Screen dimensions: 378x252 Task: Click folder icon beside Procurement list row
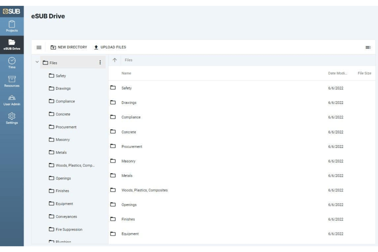click(x=113, y=146)
